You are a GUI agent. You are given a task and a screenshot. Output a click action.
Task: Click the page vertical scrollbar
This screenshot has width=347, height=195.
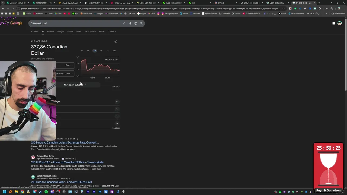click(x=346, y=54)
